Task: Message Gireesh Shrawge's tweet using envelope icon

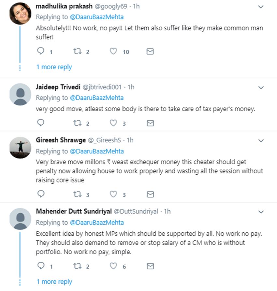Action: [150, 194]
